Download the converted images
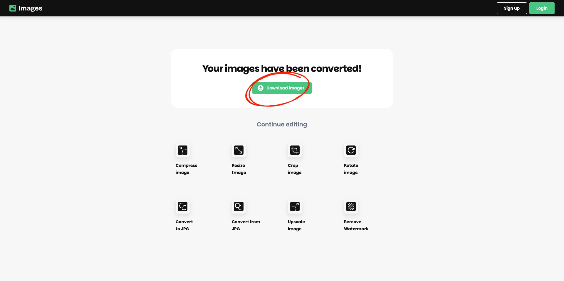The height and width of the screenshot is (281, 564). tap(282, 88)
